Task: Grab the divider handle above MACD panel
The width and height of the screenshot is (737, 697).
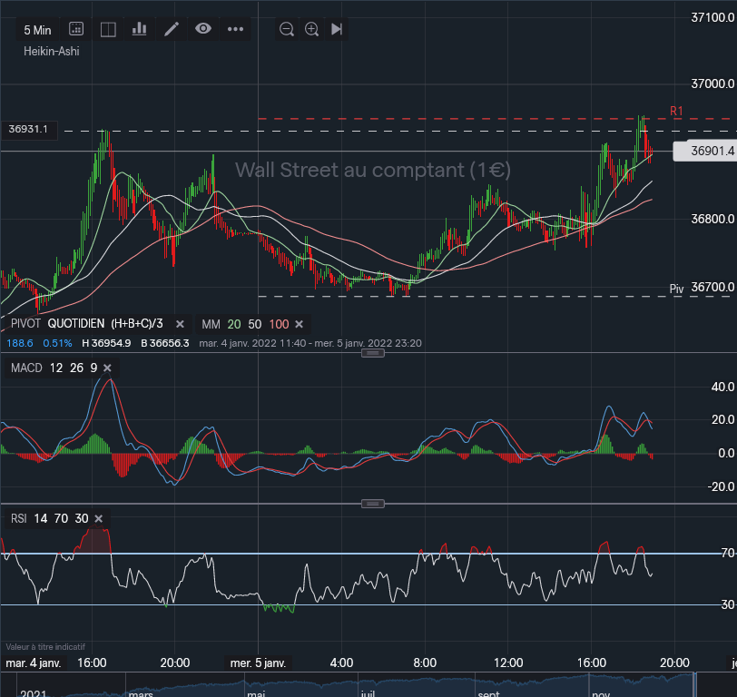Action: click(373, 353)
